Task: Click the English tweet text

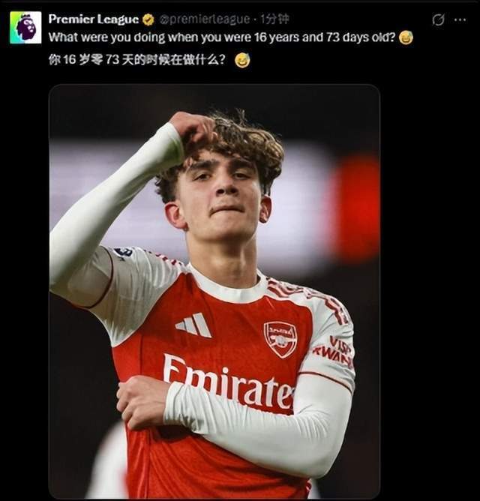Action: coord(222,37)
